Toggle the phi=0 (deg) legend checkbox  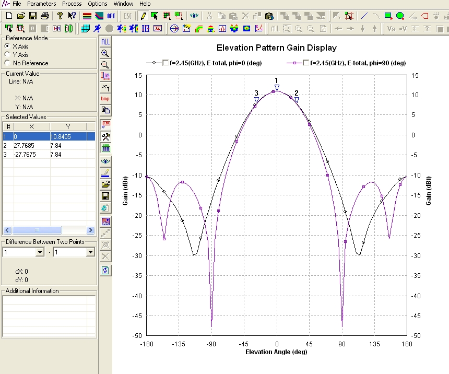(x=166, y=63)
